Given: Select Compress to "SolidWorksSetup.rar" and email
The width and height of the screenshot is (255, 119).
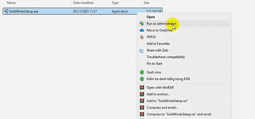Looking at the screenshot, I should click(x=184, y=114).
